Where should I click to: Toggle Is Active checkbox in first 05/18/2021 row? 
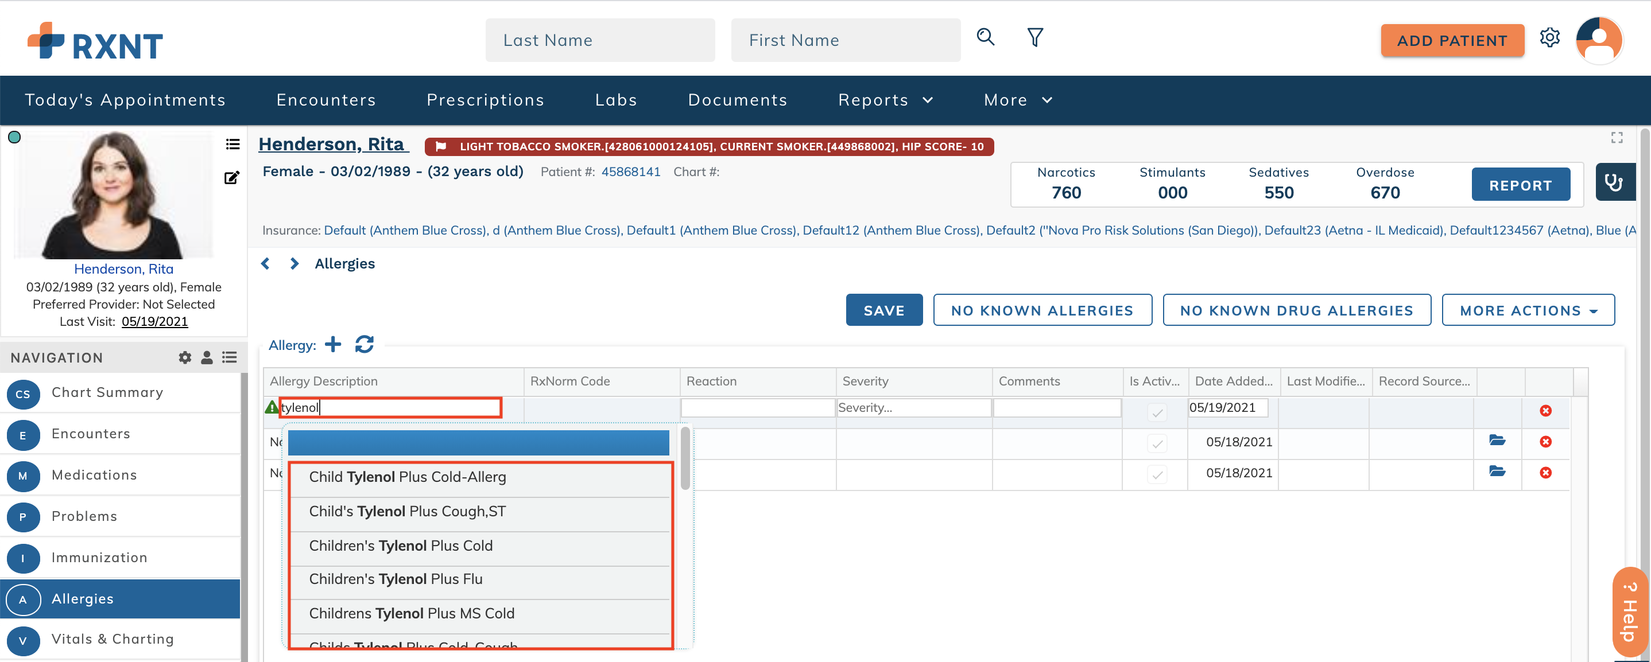point(1157,443)
